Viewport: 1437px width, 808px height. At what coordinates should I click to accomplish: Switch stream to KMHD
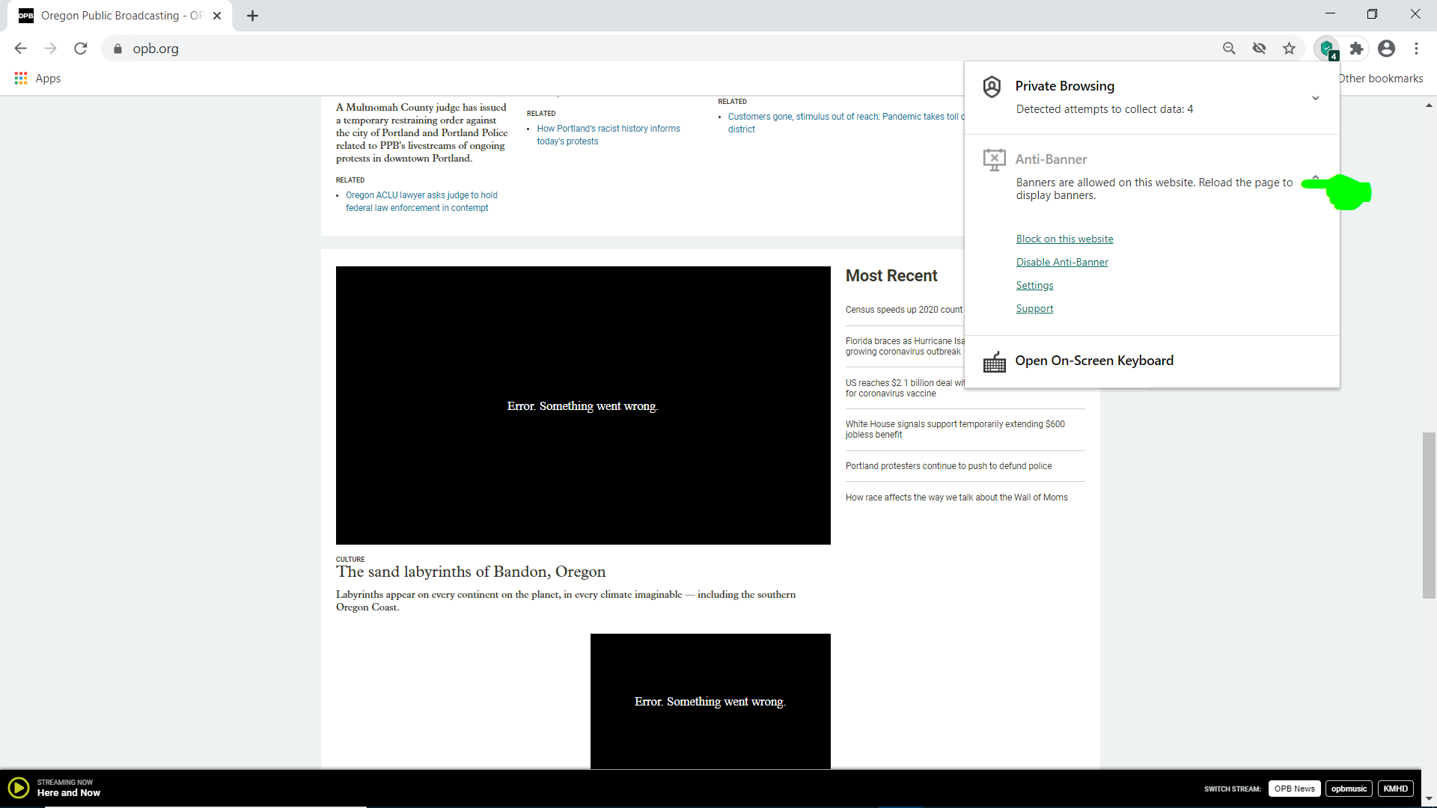coord(1395,789)
